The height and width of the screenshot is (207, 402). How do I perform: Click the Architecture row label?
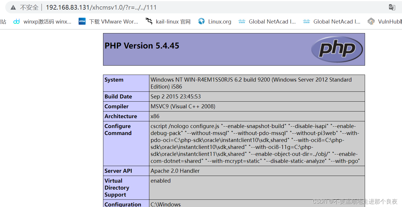[121, 116]
